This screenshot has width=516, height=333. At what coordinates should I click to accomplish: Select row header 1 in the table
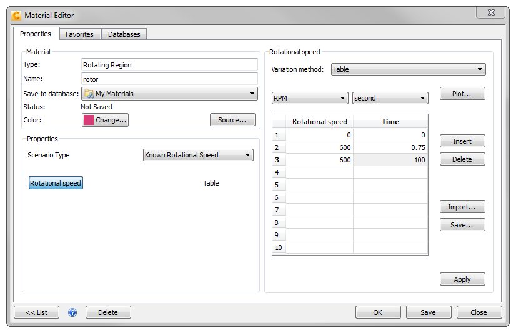pyautogui.click(x=279, y=135)
